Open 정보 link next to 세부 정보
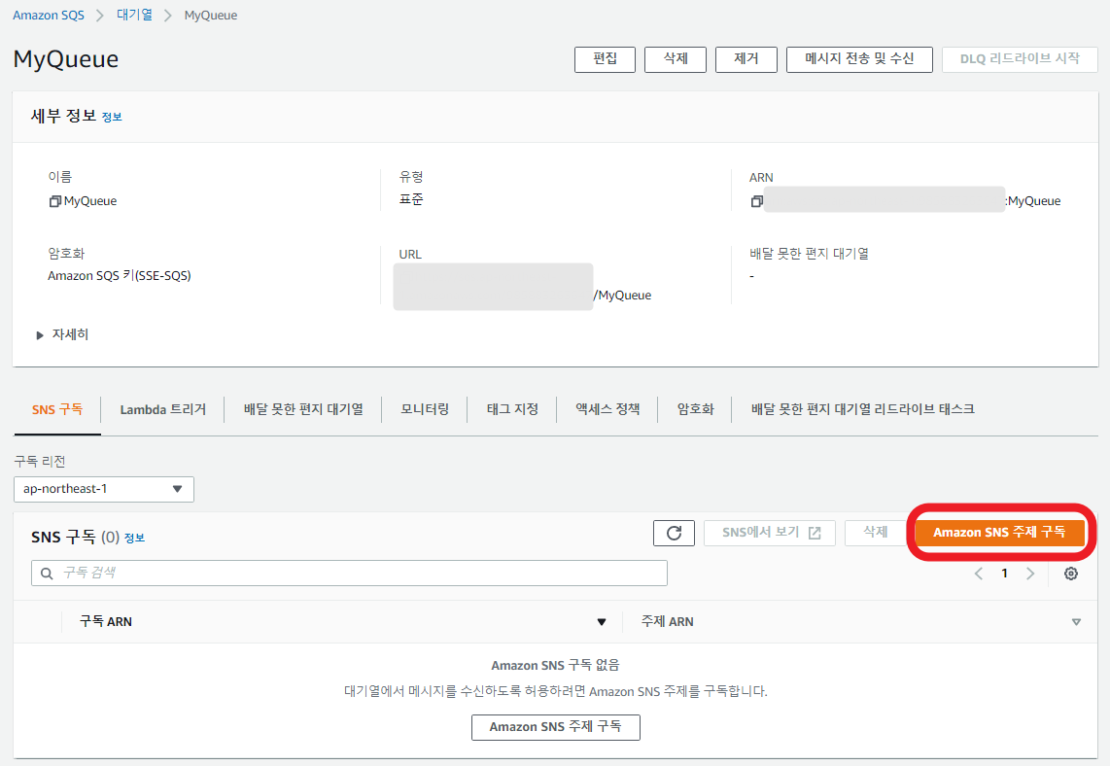The height and width of the screenshot is (766, 1110). [112, 118]
